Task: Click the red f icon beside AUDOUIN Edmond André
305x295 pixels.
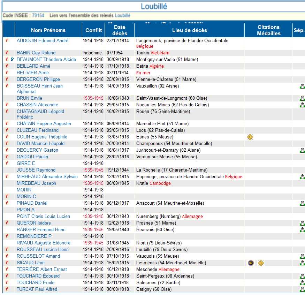Action: pos(7,41)
